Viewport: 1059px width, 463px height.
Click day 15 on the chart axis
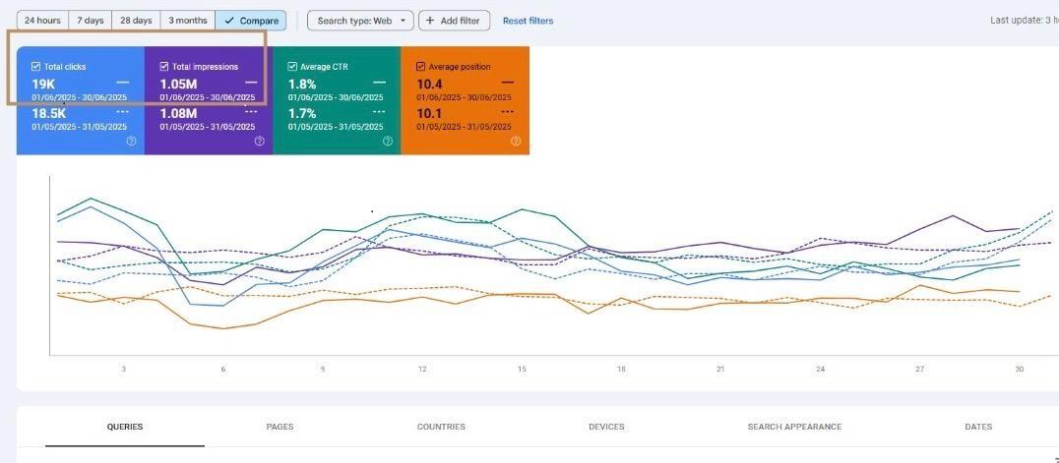pos(522,369)
